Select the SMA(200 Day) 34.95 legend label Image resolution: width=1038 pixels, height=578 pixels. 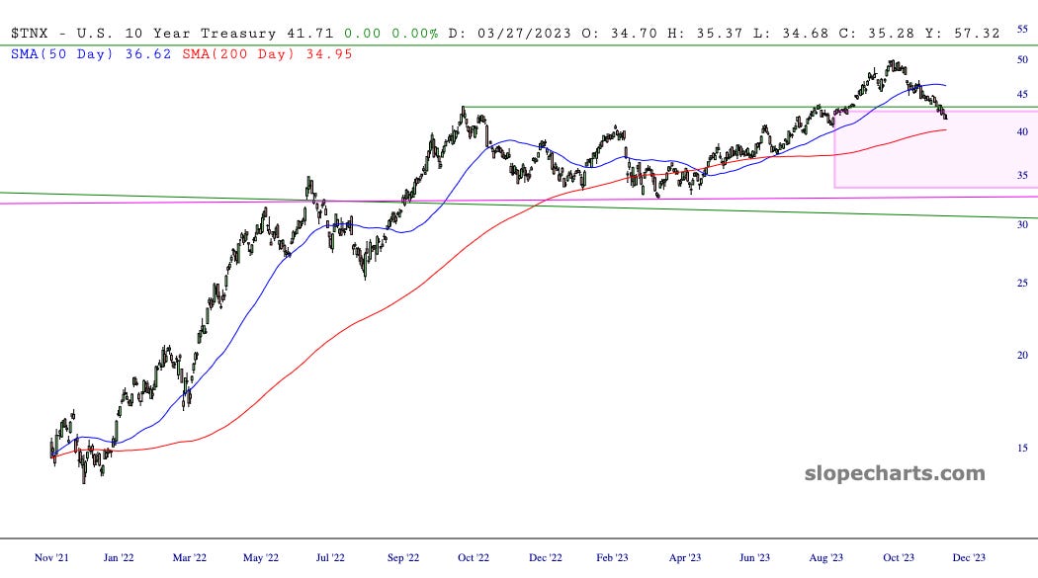point(268,54)
